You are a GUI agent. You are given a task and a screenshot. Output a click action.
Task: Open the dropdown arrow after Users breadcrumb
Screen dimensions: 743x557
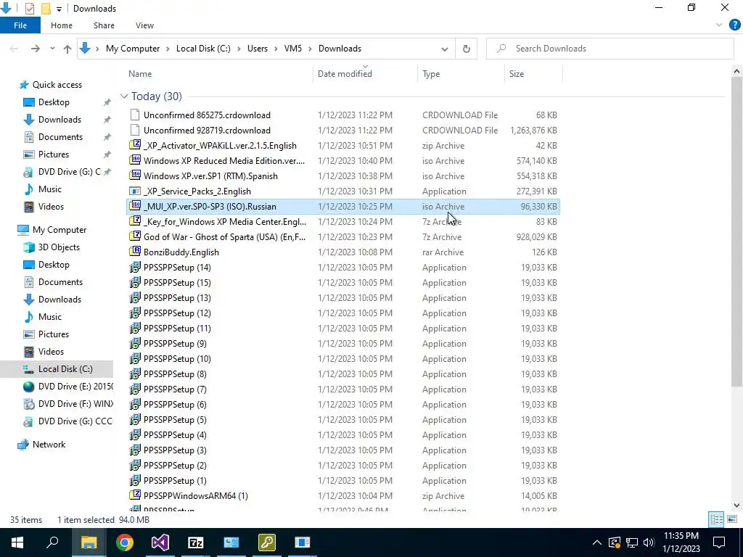276,49
